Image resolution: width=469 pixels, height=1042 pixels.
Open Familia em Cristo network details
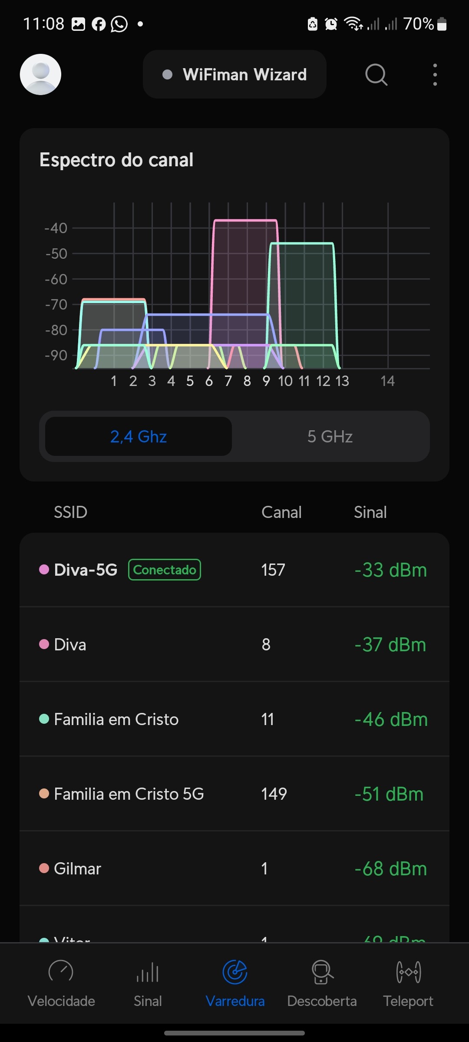point(234,719)
